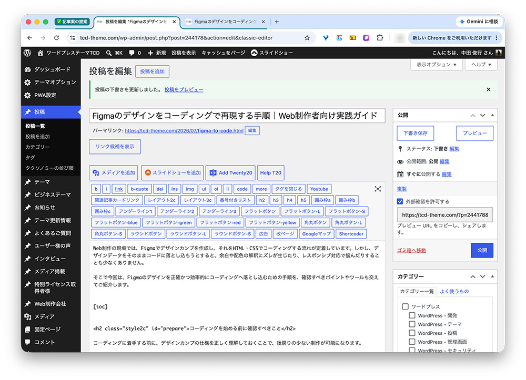
Task: Click Shortcoder quicktag button
Action: coord(351,233)
